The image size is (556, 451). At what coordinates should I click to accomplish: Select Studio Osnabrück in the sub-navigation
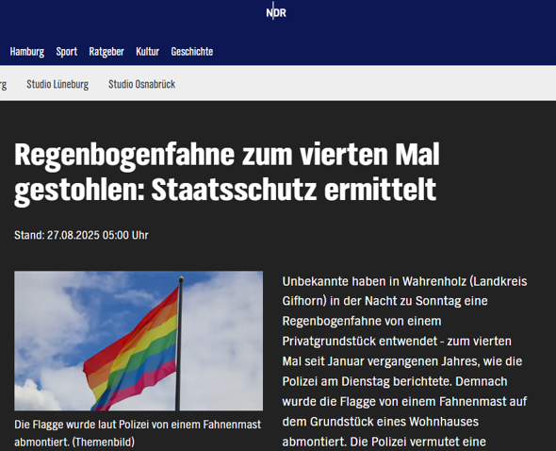pos(142,85)
